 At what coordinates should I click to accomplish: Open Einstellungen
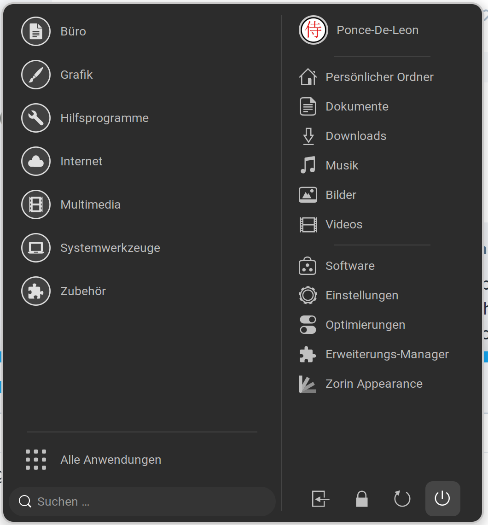pyautogui.click(x=362, y=295)
